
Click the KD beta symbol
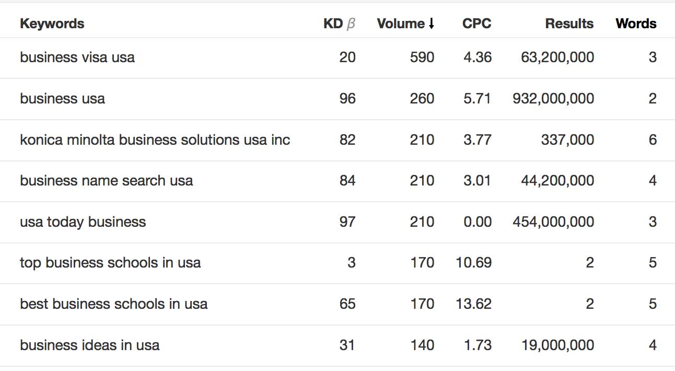[x=351, y=24]
